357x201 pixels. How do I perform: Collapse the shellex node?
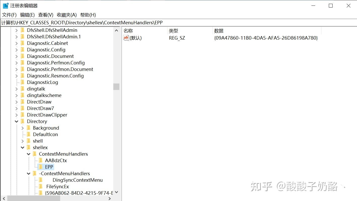(x=22, y=147)
